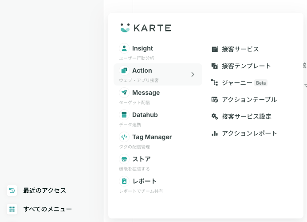Click the Tag Manager code icon
The image size is (307, 222).
click(124, 137)
